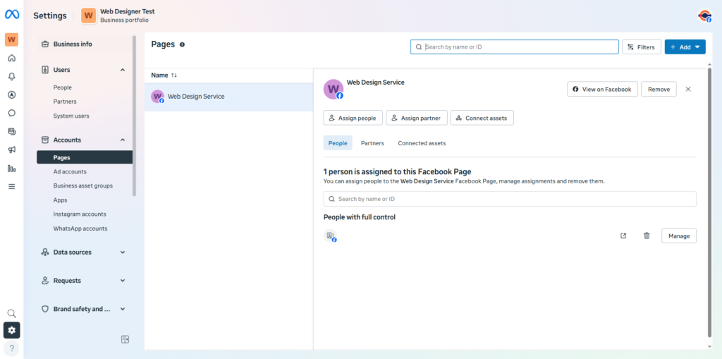Collapse the Users section

click(123, 70)
